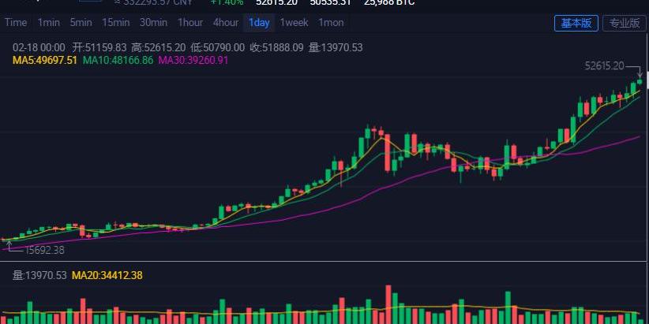Click the 基本版 basic version button
Viewport: 649px width, 324px height.
tap(576, 23)
